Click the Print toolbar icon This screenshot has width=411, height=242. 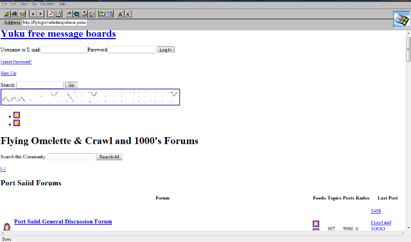tap(14, 14)
